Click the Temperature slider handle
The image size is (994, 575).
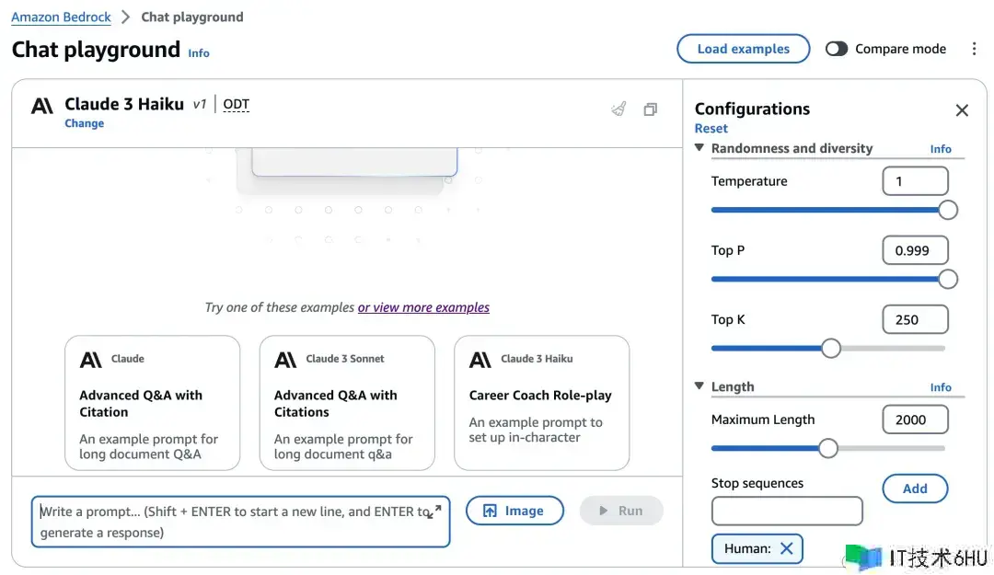(948, 210)
